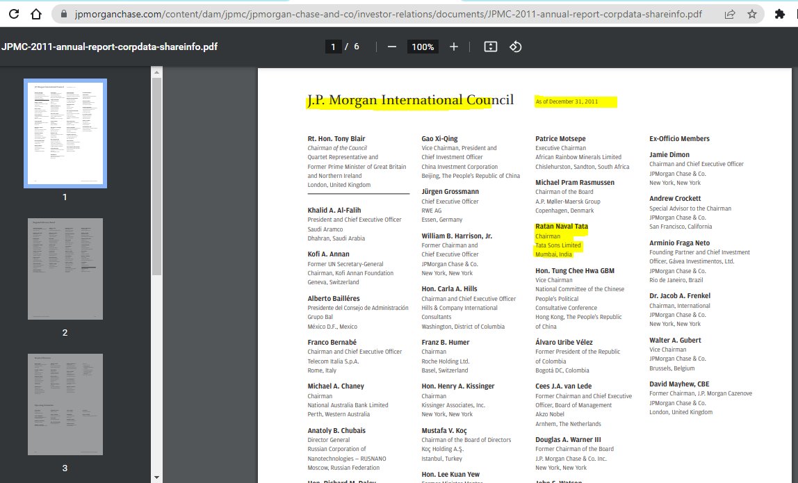
Task: Click the name Walter A. Gubert
Action: [675, 341]
